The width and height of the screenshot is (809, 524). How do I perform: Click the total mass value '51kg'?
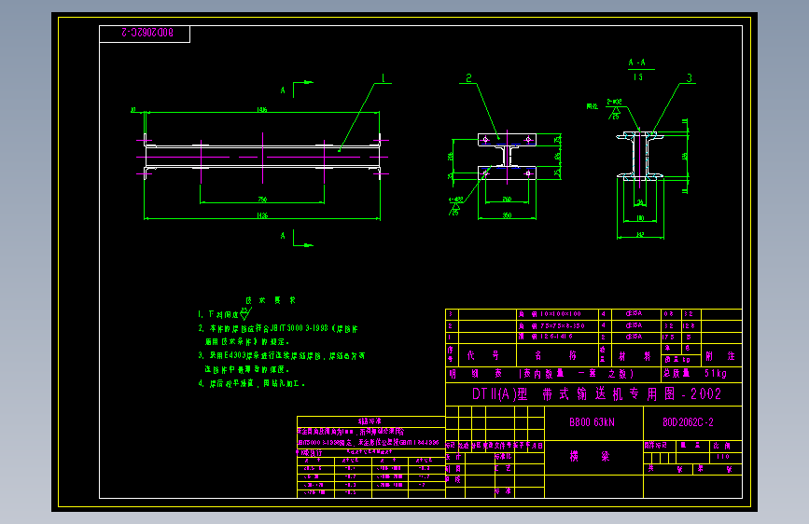716,373
